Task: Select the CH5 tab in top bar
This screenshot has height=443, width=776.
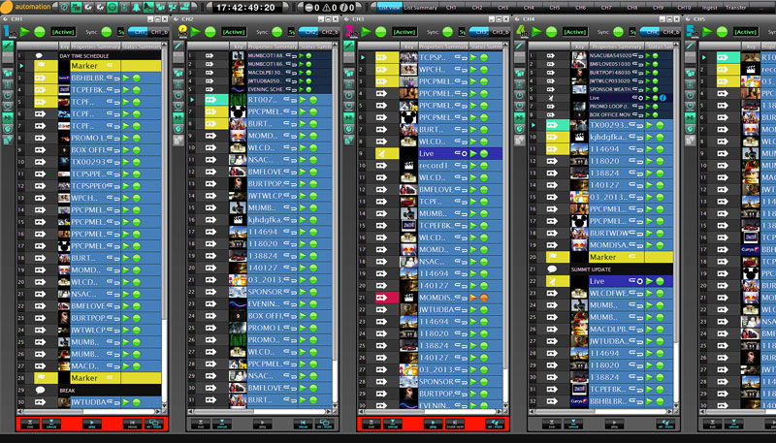Action: pos(554,7)
